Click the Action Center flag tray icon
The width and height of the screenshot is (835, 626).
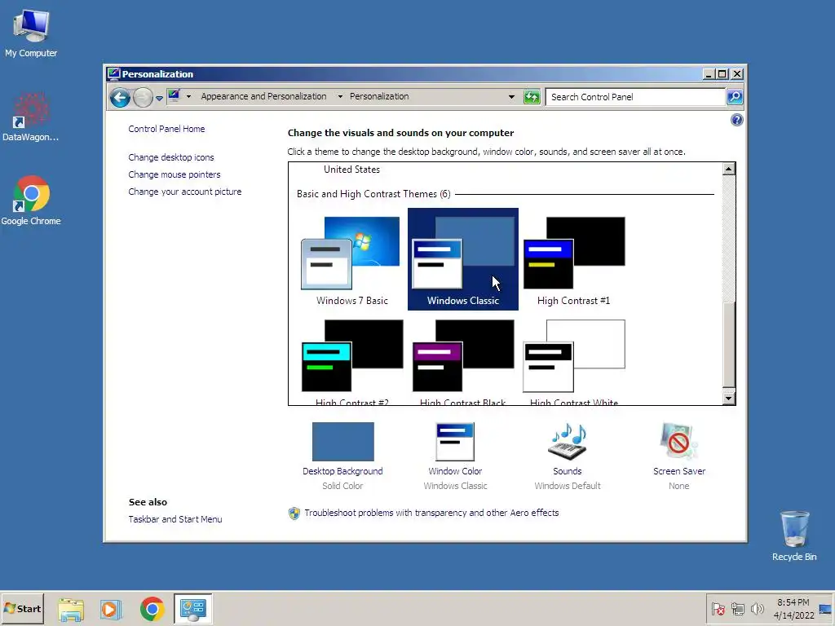pyautogui.click(x=718, y=608)
